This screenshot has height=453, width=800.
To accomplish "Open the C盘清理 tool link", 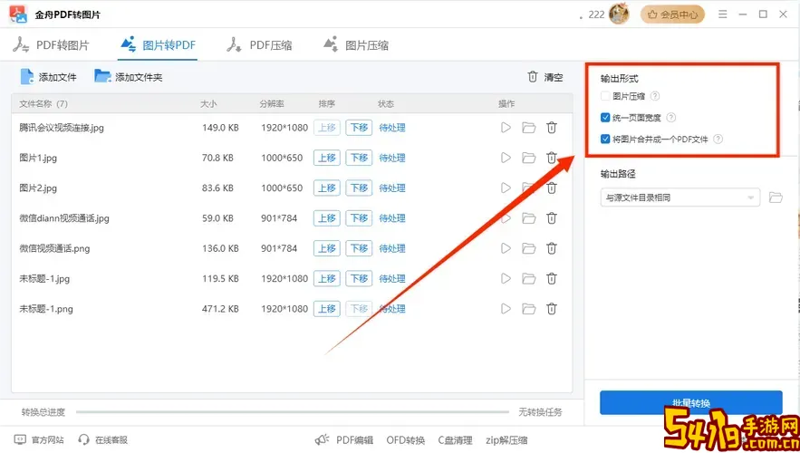I will pyautogui.click(x=455, y=440).
